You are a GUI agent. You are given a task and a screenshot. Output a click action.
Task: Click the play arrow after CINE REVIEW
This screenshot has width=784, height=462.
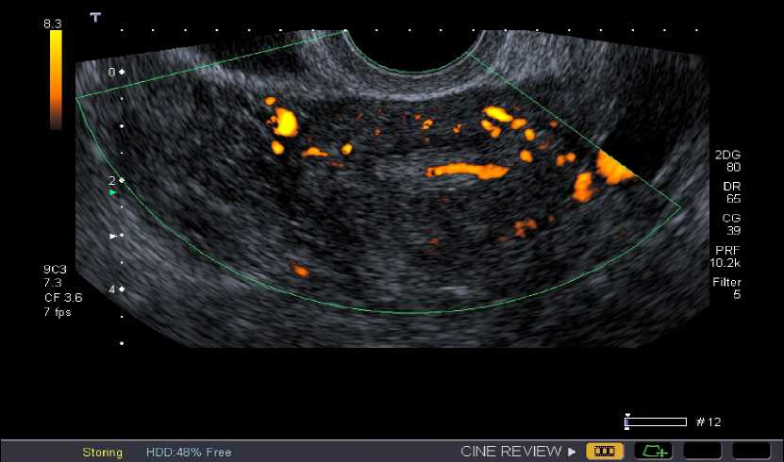point(572,452)
